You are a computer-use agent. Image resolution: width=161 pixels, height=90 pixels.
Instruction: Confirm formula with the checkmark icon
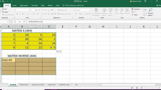20,22
